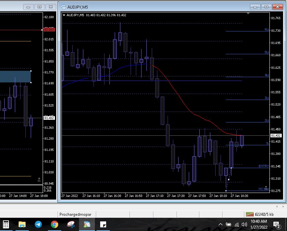Select the ENTRY line label
Image resolution: width=287 pixels, height=231 pixels.
[x=264, y=166]
